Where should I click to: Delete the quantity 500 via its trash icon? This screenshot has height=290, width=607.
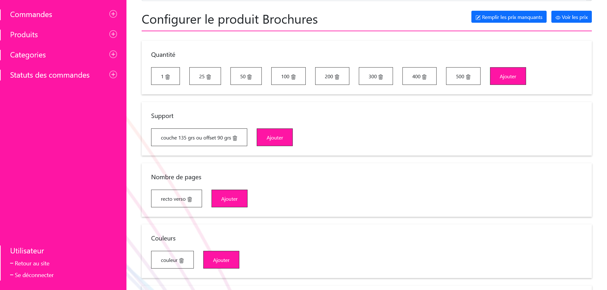pyautogui.click(x=468, y=76)
